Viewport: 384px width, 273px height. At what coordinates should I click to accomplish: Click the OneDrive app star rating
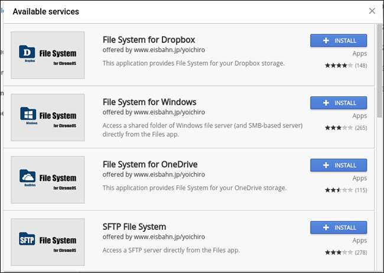(339, 190)
